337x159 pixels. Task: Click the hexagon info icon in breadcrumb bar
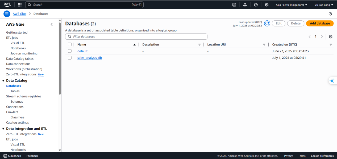pyautogui.click(x=330, y=14)
